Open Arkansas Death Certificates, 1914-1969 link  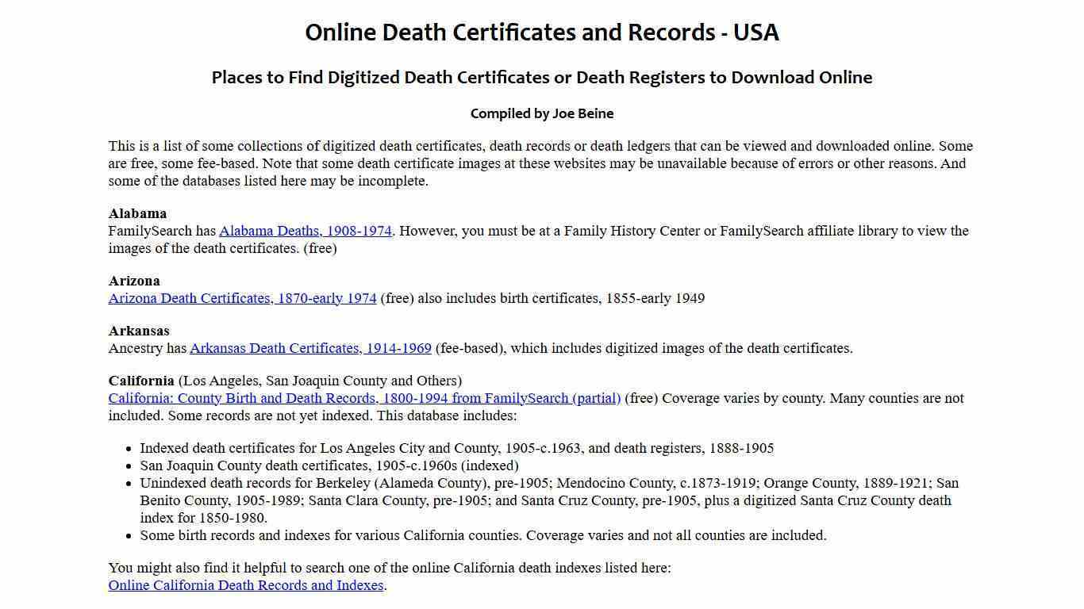[310, 348]
